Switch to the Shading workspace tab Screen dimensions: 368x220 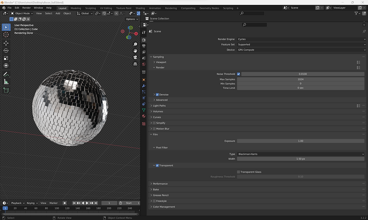point(140,8)
